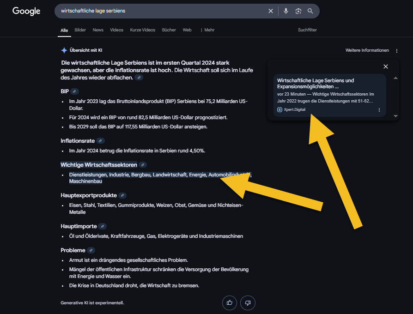This screenshot has width=413, height=314.
Task: Open the Suchfilter options
Action: (x=307, y=30)
